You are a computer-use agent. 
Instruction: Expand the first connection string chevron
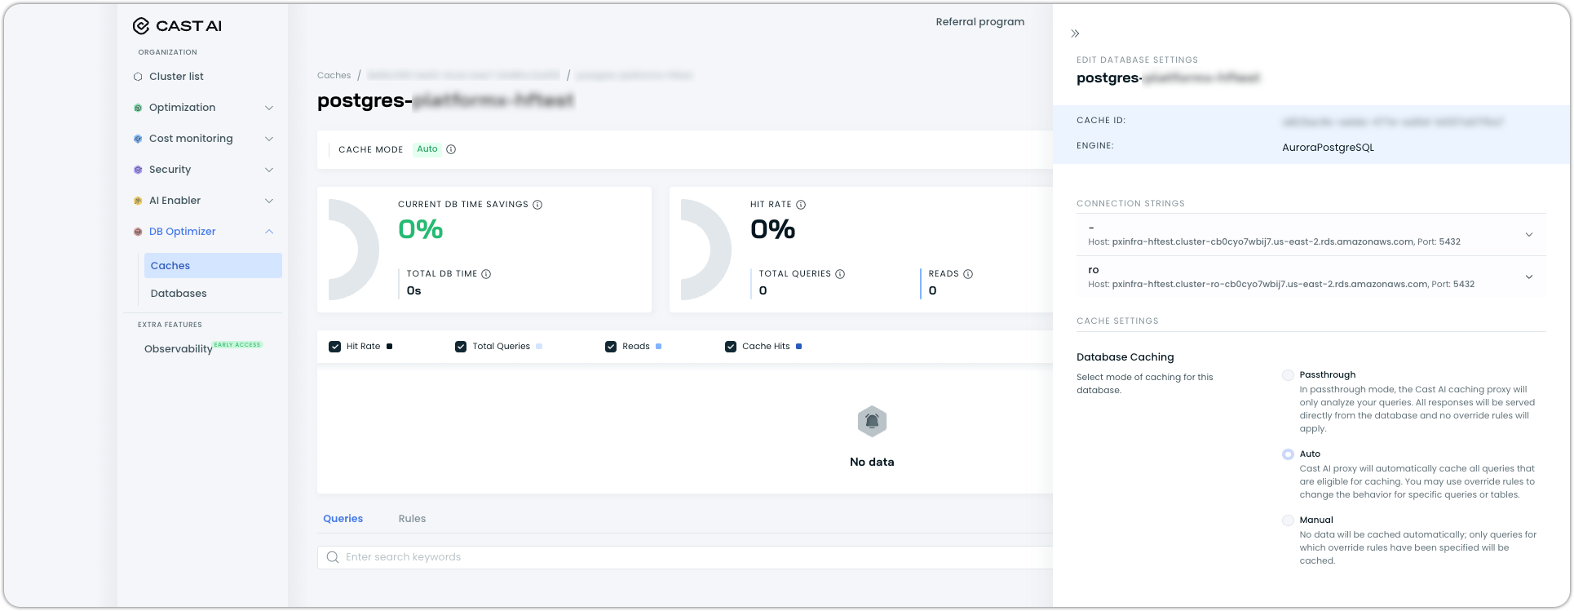coord(1529,235)
